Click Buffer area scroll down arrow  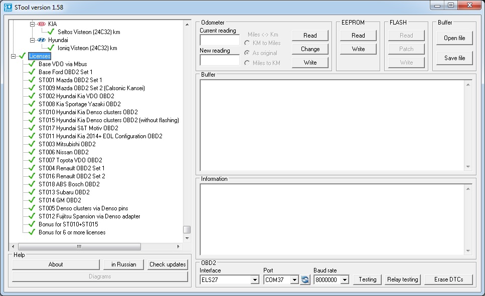(468, 167)
